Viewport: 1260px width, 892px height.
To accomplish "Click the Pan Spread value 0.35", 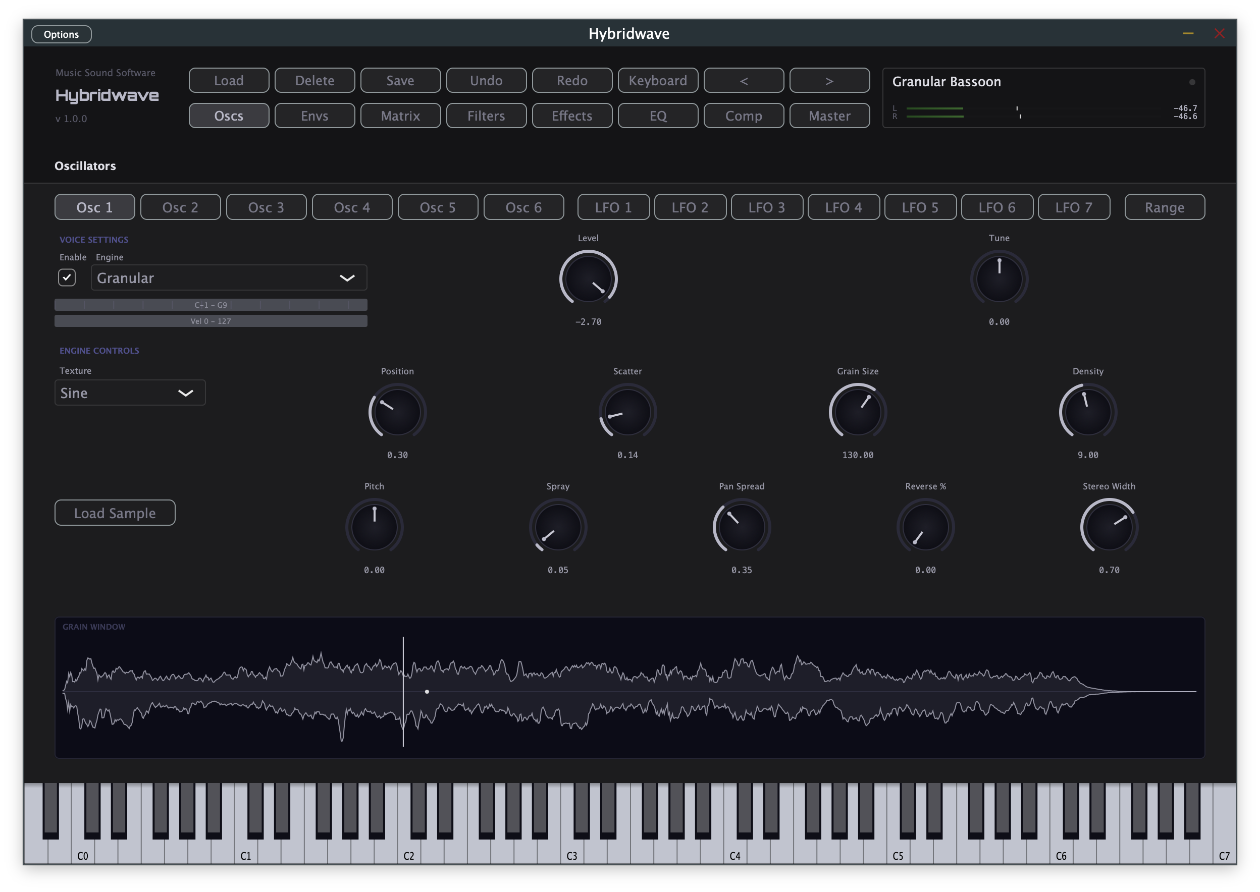I will coord(741,570).
